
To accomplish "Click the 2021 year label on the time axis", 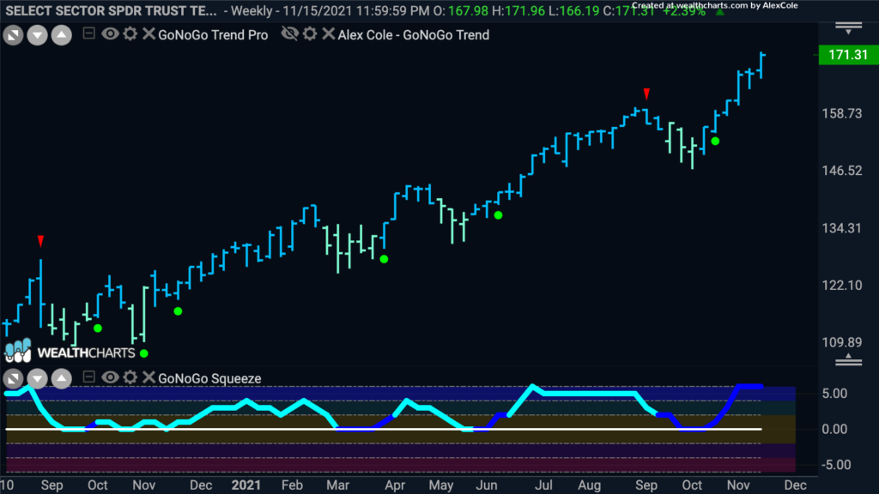I will 246,485.
